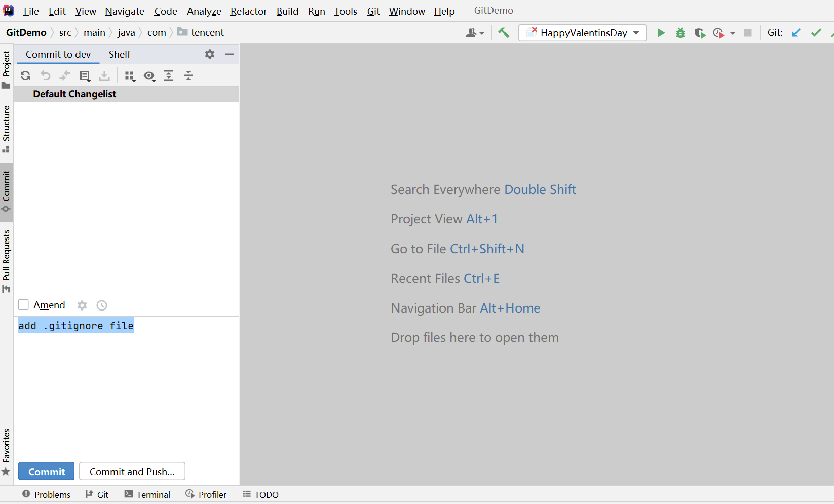Image resolution: width=834 pixels, height=504 pixels.
Task: Open commit options gear beside Amend
Action: tap(82, 305)
